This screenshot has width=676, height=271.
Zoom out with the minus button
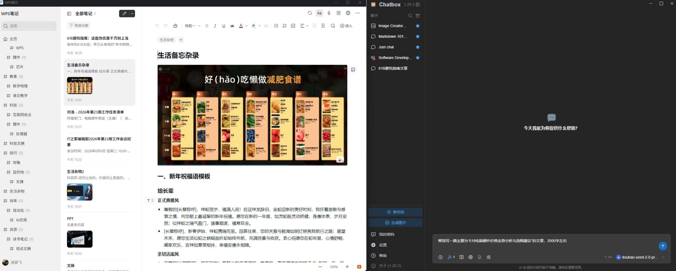tap(320, 266)
